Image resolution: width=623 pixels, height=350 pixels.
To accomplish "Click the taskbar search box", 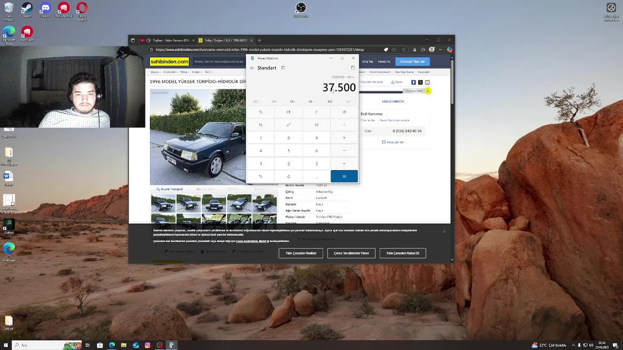I will (47, 345).
